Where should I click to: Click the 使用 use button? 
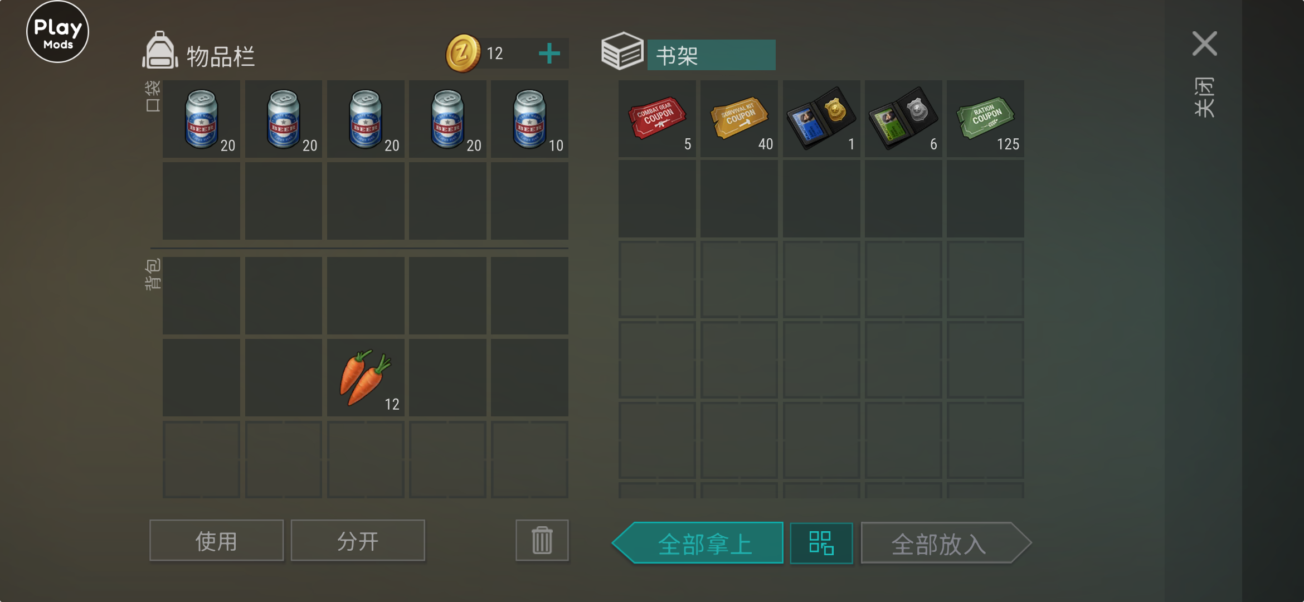coord(216,540)
